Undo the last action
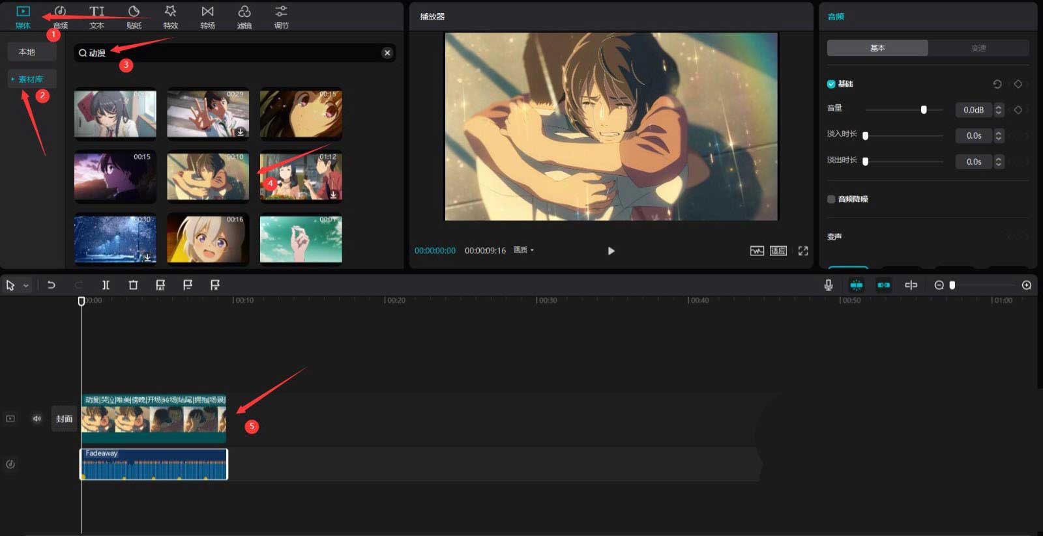1043x536 pixels. 51,285
